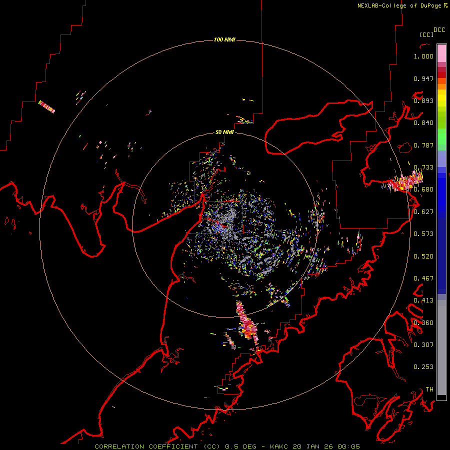Click the blue color scale segment
450x450 pixels.
coord(441,194)
